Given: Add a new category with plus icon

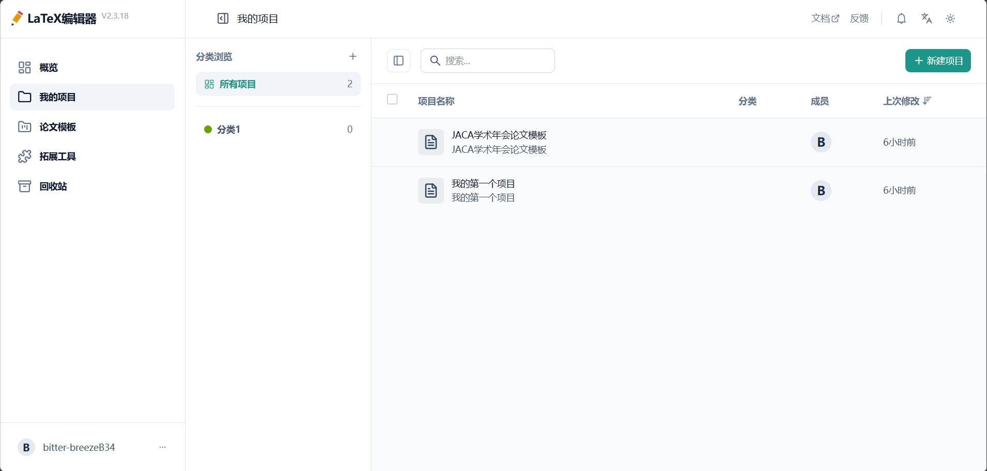Looking at the screenshot, I should tap(353, 56).
